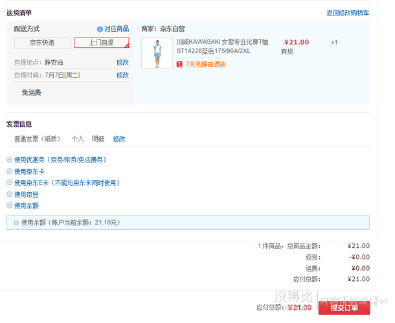This screenshot has width=395, height=323.
Task: Click the circle icon before 使用京豆
Action: point(9,194)
